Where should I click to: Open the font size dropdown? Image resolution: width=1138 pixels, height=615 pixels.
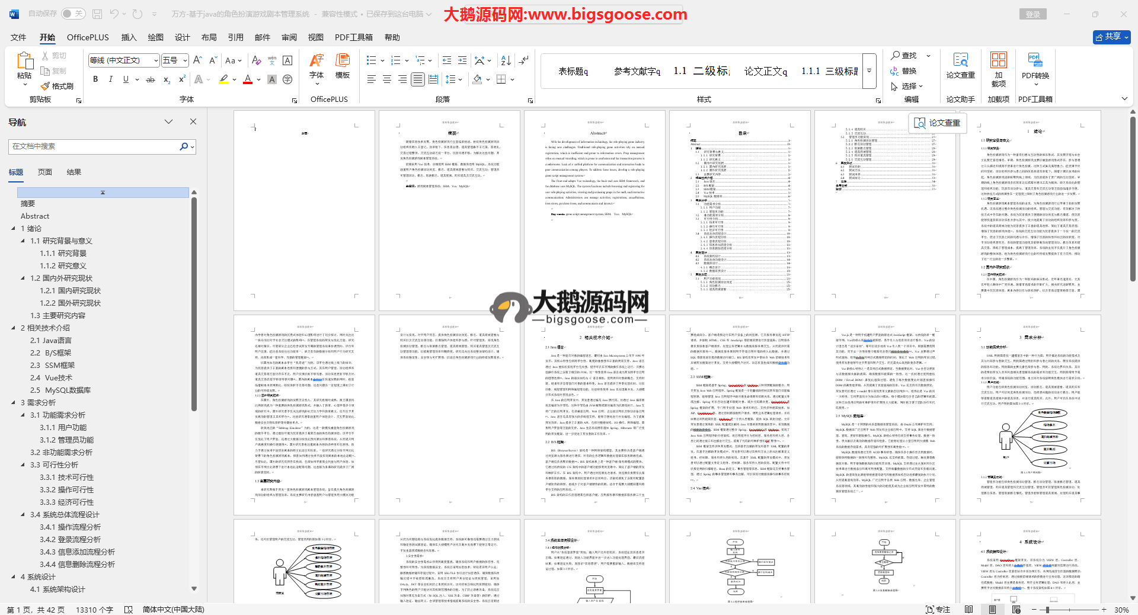(x=185, y=60)
